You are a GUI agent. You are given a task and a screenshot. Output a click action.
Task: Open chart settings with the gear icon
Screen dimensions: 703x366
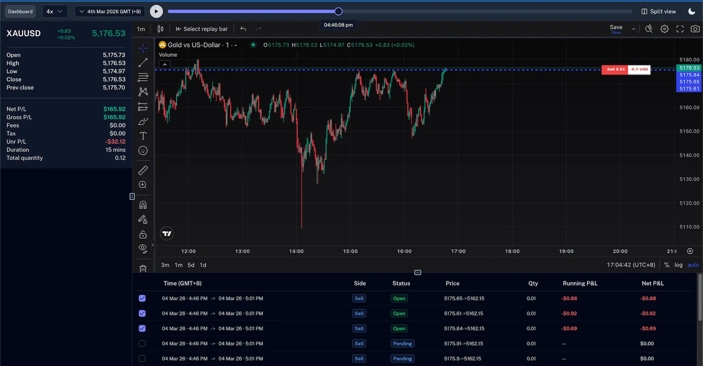664,29
